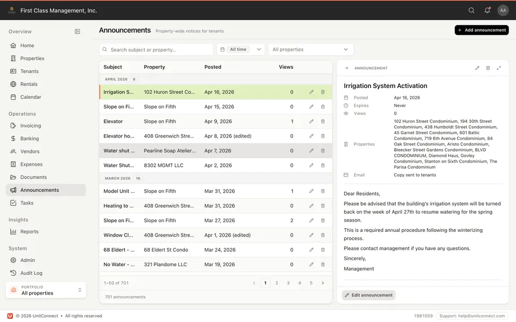Delete the Heating announcement row
Screen dimensions: 516x322
(x=323, y=206)
